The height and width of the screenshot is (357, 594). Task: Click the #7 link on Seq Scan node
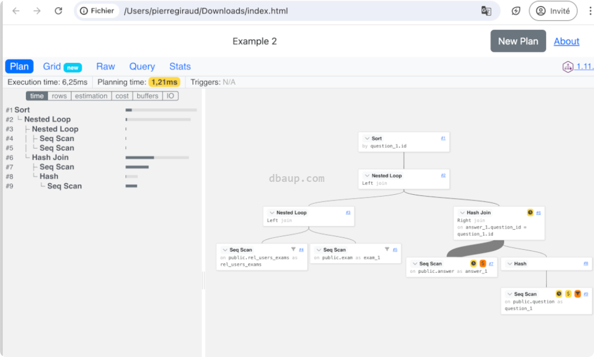[491, 264]
